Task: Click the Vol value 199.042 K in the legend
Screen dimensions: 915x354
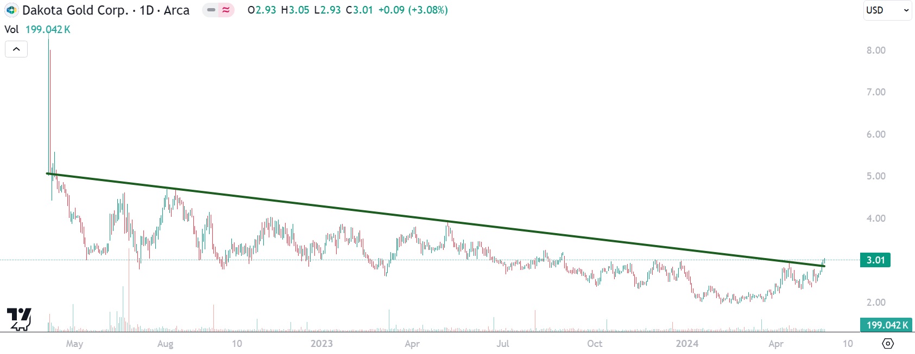Action: point(48,29)
